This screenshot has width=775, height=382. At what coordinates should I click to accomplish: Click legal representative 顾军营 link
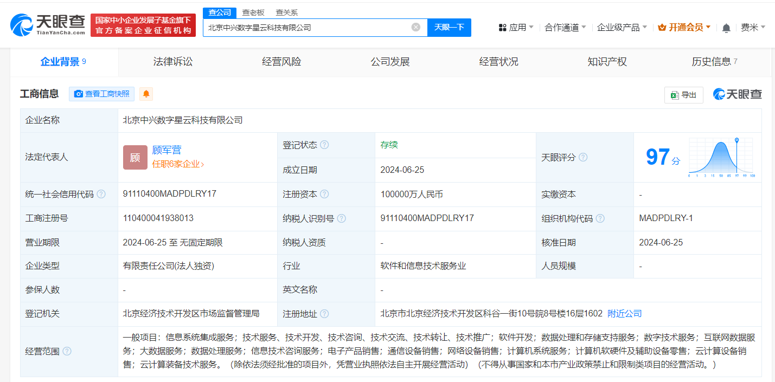point(166,150)
